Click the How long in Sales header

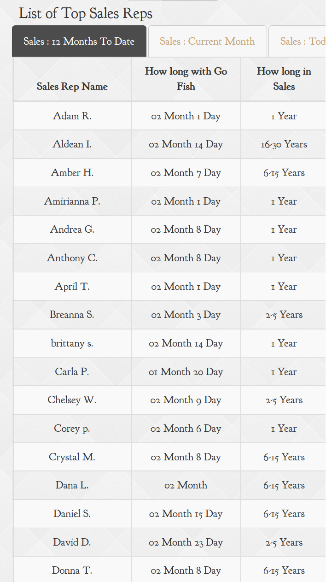point(284,79)
